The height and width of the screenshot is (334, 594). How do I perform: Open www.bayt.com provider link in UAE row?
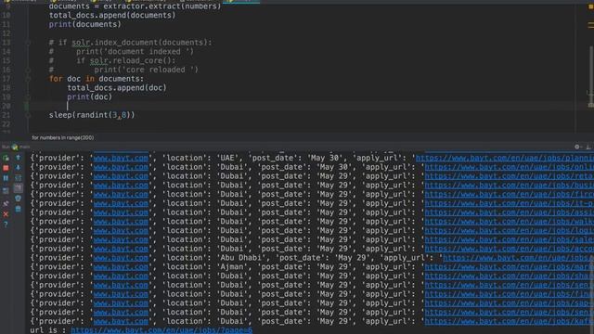[121, 158]
